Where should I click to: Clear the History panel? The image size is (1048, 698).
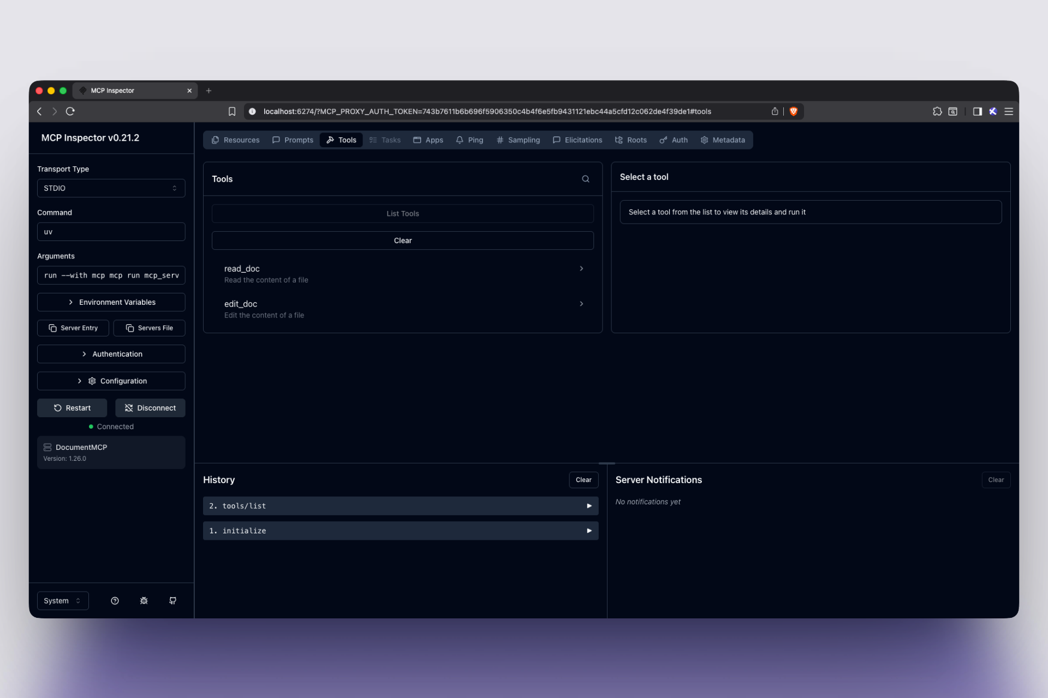(x=583, y=480)
